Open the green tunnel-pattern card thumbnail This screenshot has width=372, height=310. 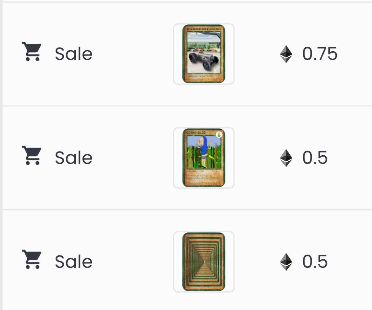204,262
